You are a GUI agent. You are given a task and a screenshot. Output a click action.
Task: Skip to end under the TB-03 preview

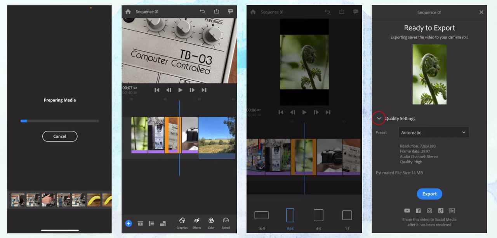(204, 90)
